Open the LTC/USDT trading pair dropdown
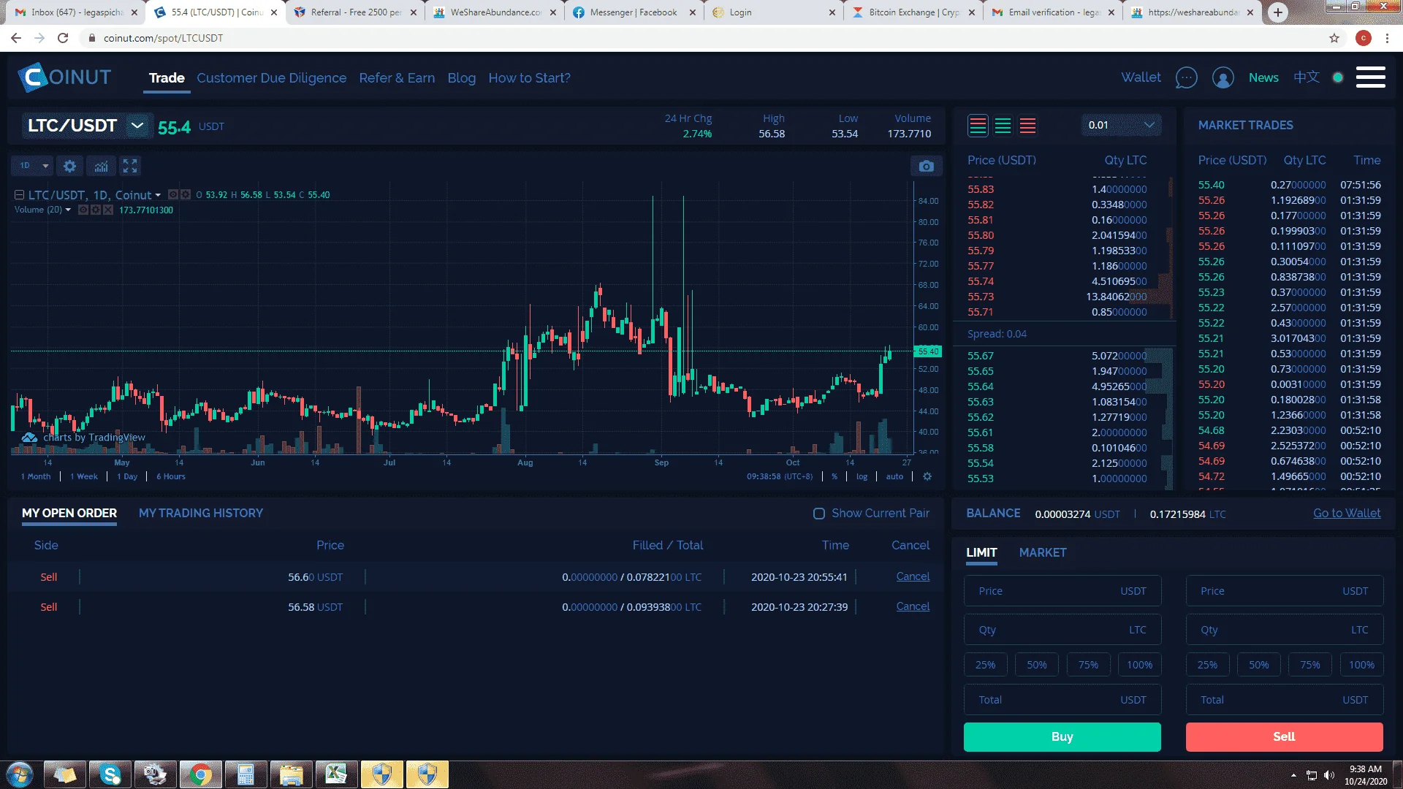Screen dimensions: 1403x789 point(137,126)
